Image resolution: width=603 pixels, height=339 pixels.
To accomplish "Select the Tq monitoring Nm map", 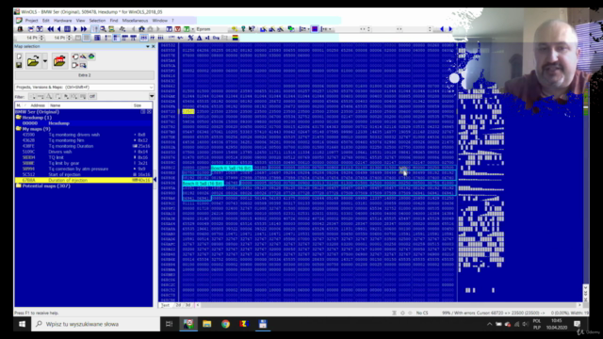I will [84, 140].
